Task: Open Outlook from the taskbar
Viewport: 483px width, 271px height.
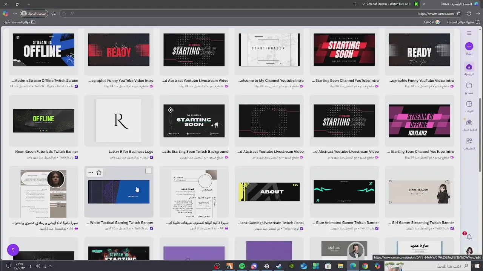Action: 303,266
